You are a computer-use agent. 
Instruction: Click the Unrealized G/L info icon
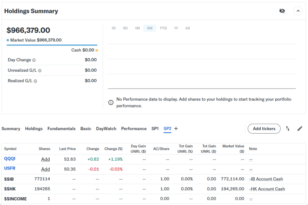coord(40,71)
